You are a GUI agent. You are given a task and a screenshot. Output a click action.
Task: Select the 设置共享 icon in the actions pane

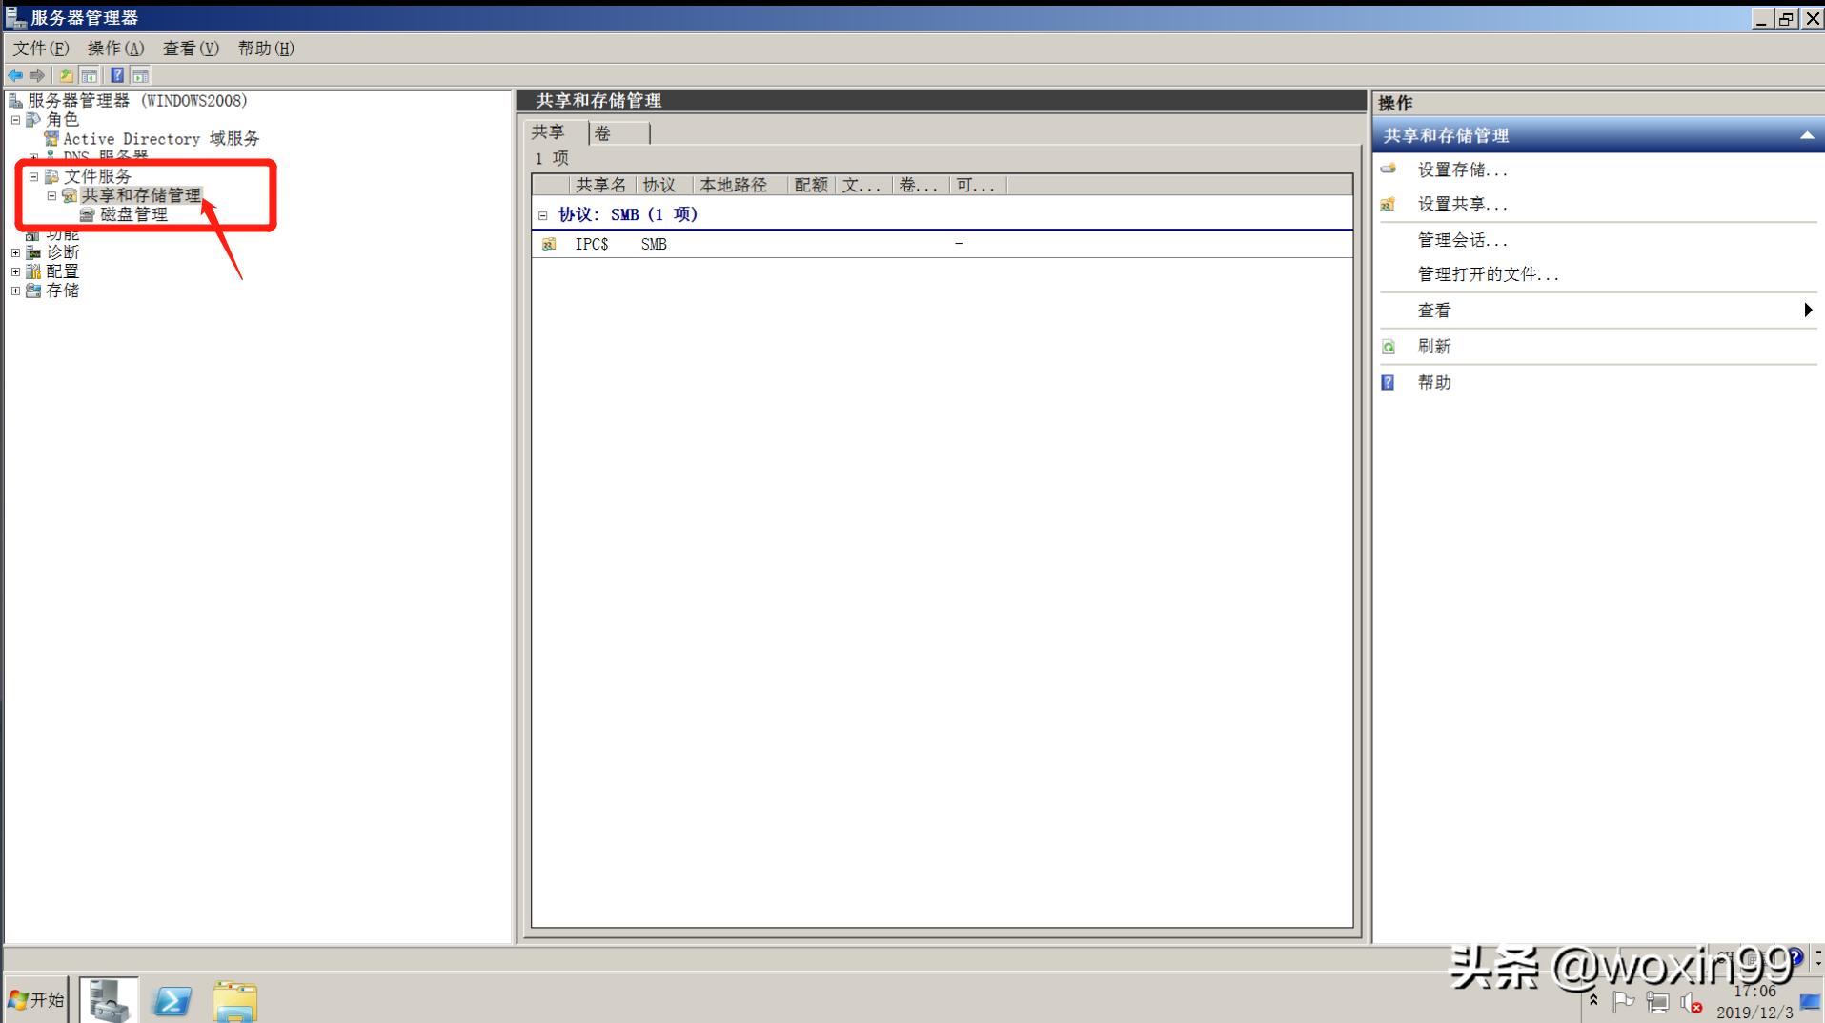point(1388,204)
